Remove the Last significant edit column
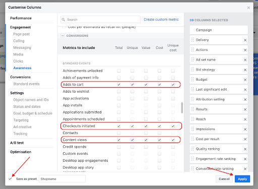This screenshot has height=189, width=258. [x=245, y=90]
